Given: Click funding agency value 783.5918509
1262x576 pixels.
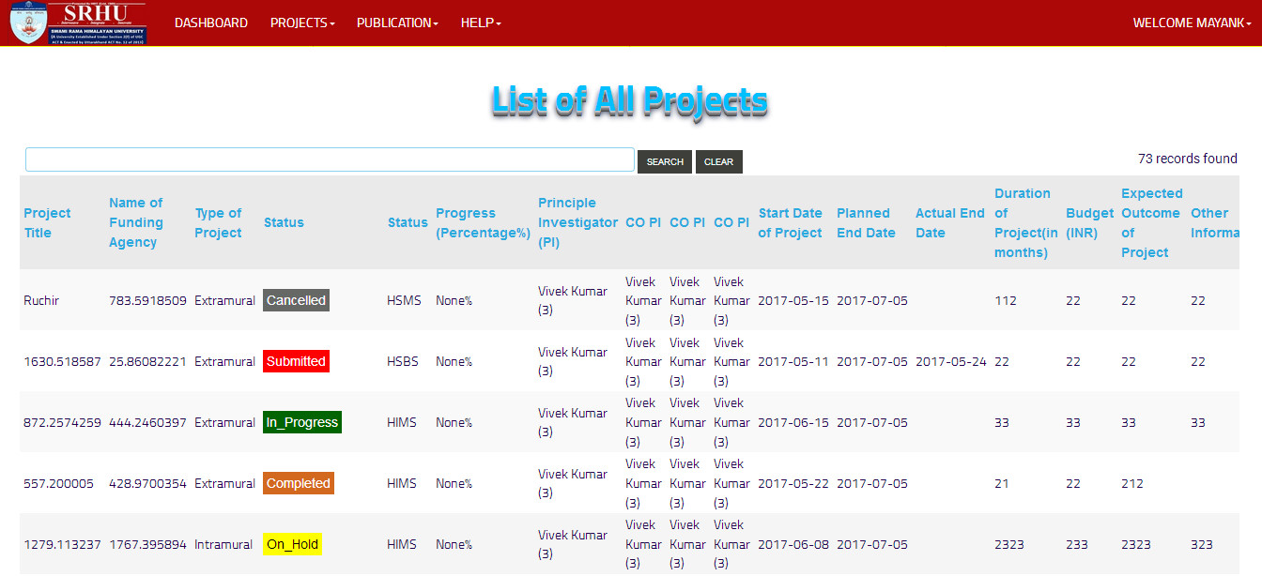Looking at the screenshot, I should 147,300.
